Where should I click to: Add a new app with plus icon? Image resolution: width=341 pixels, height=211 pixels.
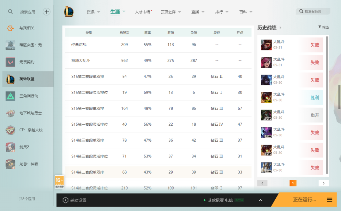tap(46, 12)
